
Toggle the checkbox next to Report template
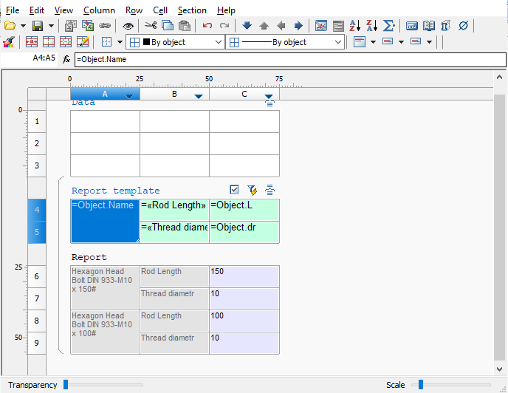(x=235, y=190)
